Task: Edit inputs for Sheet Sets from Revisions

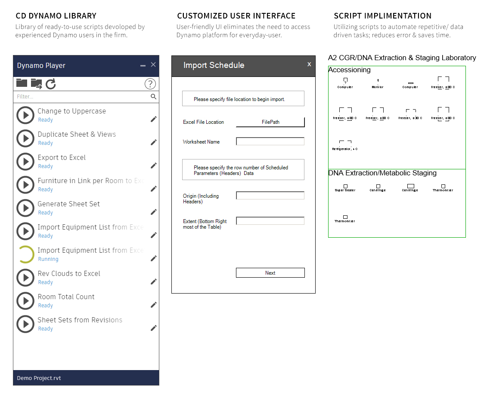Action: 153,328
